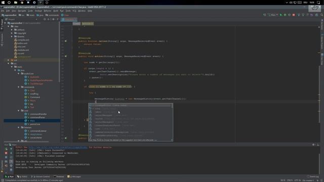Click the override gutter marker beside called method
Image resolution: width=324 pixels, height=182 pixels.
point(66,41)
